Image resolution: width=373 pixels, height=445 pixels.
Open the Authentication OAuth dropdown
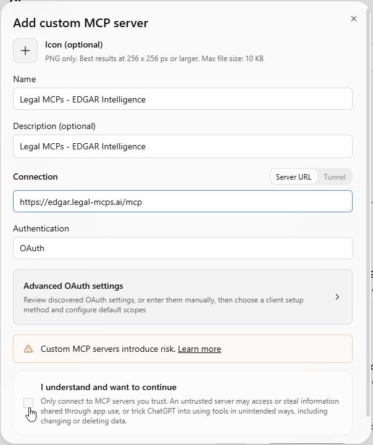click(x=183, y=248)
